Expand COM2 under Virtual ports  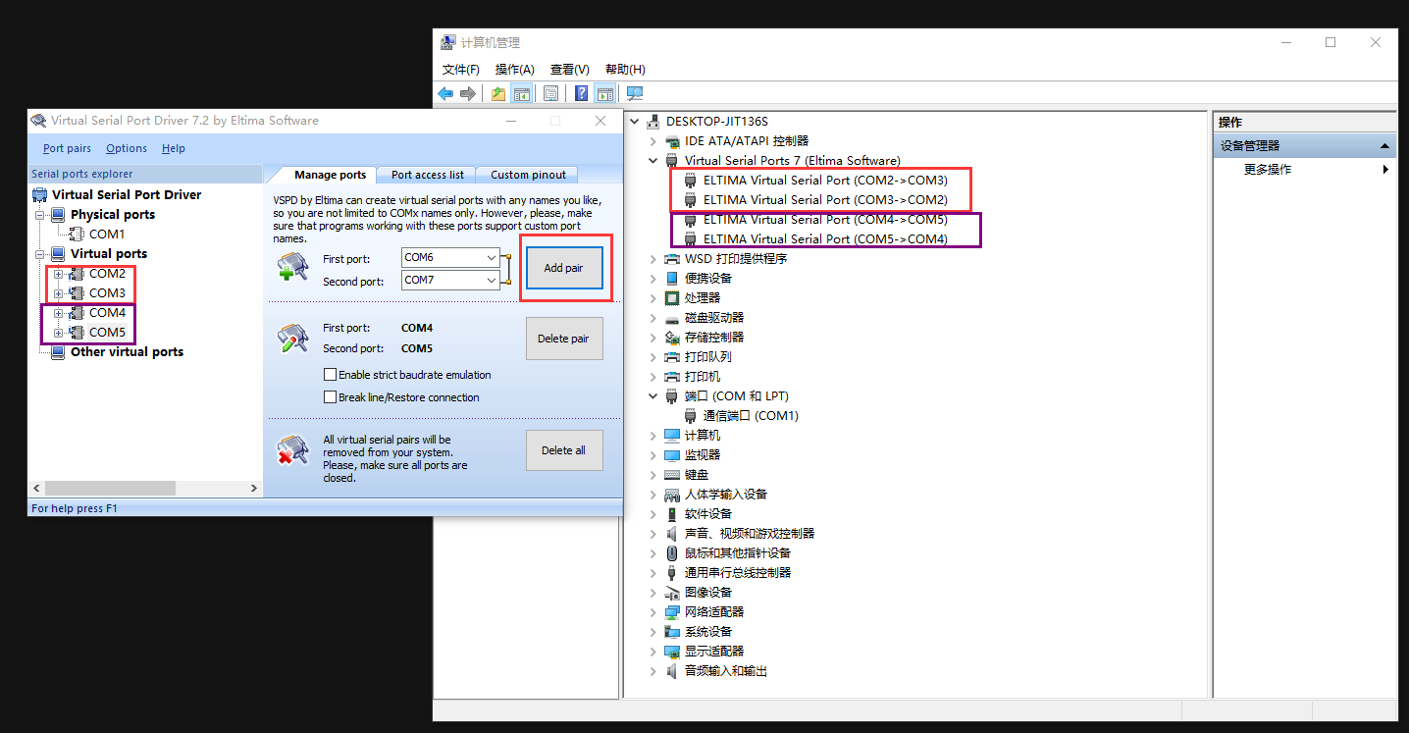[x=58, y=274]
